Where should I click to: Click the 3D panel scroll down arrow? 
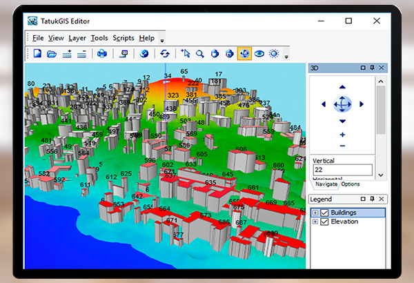coord(381,175)
